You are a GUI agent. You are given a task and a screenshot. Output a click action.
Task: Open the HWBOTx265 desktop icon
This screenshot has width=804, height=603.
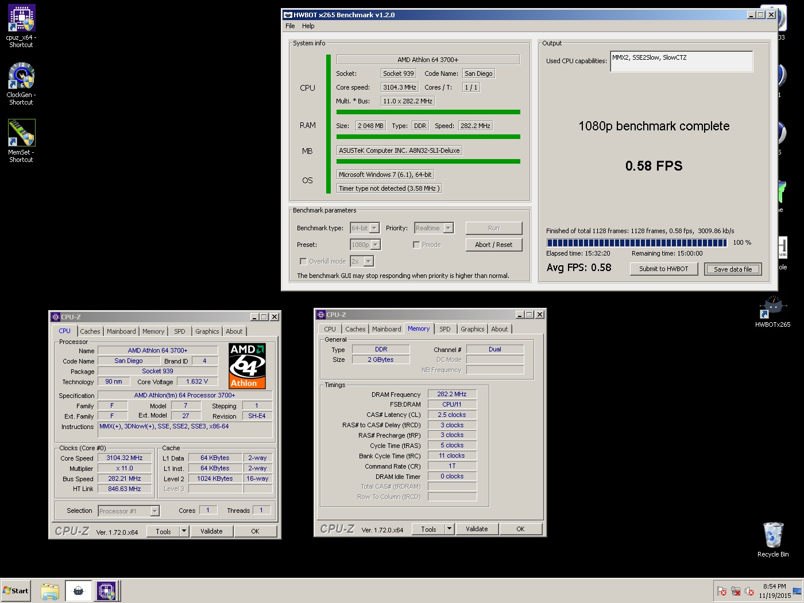pos(772,312)
